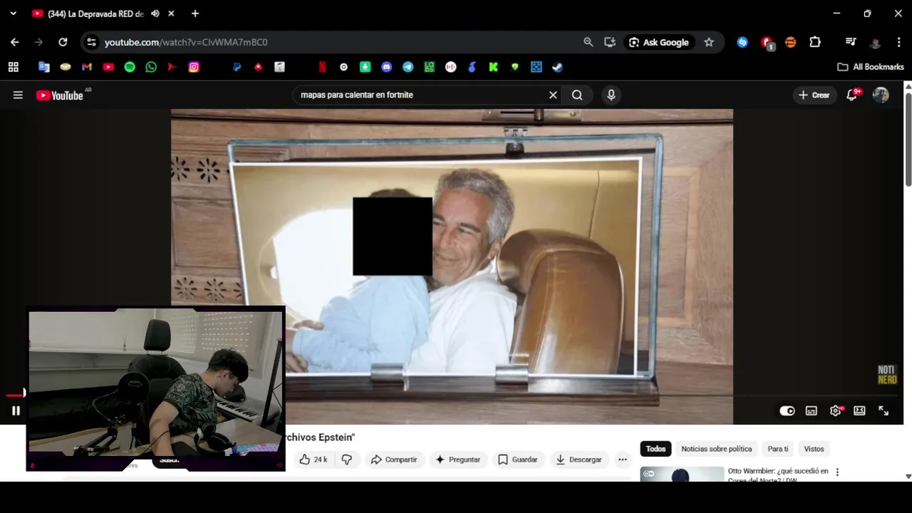Open the Kick bookmark
Image resolution: width=912 pixels, height=513 pixels.
[x=493, y=67]
